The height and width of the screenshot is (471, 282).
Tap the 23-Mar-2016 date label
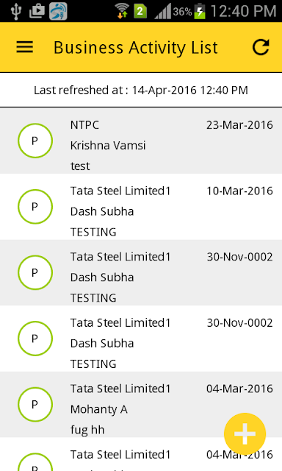click(x=239, y=125)
